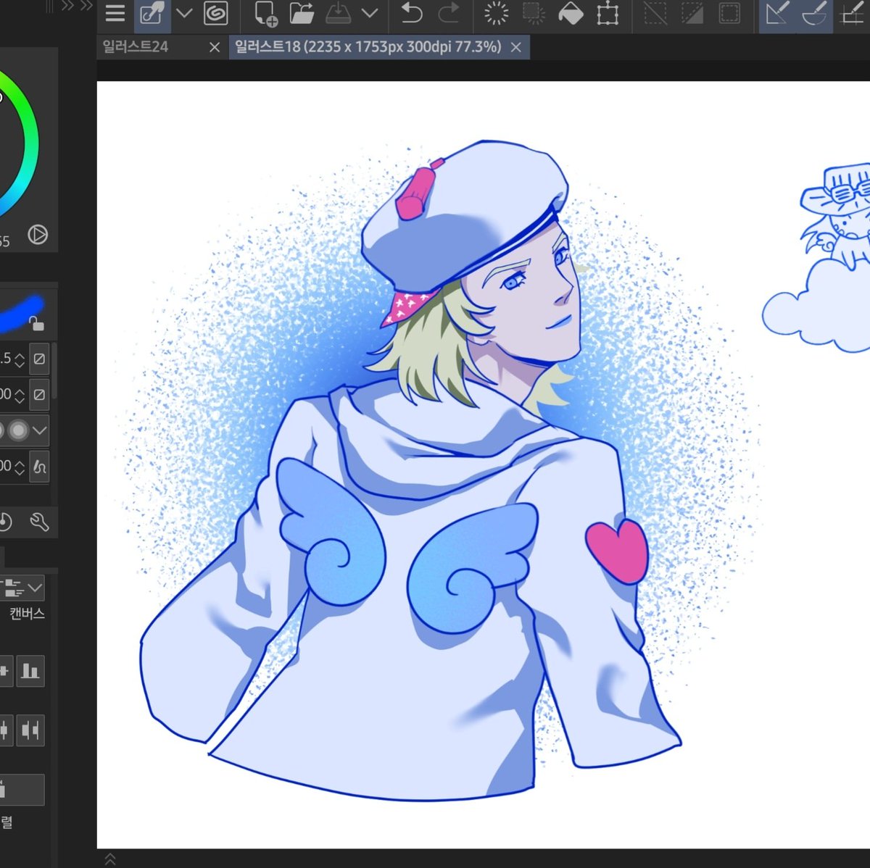
Task: Click the distribute centers icon left of spacing
Action: click(x=5, y=730)
